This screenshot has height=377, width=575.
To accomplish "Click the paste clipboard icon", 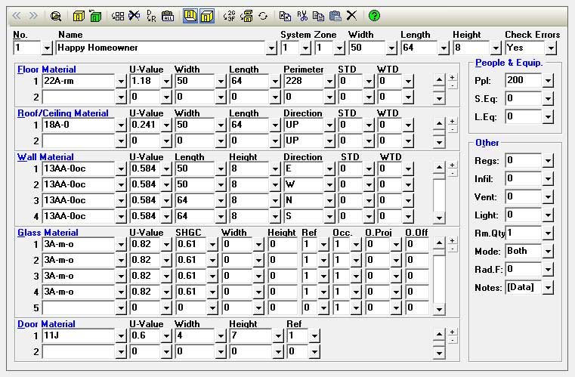I will [335, 16].
